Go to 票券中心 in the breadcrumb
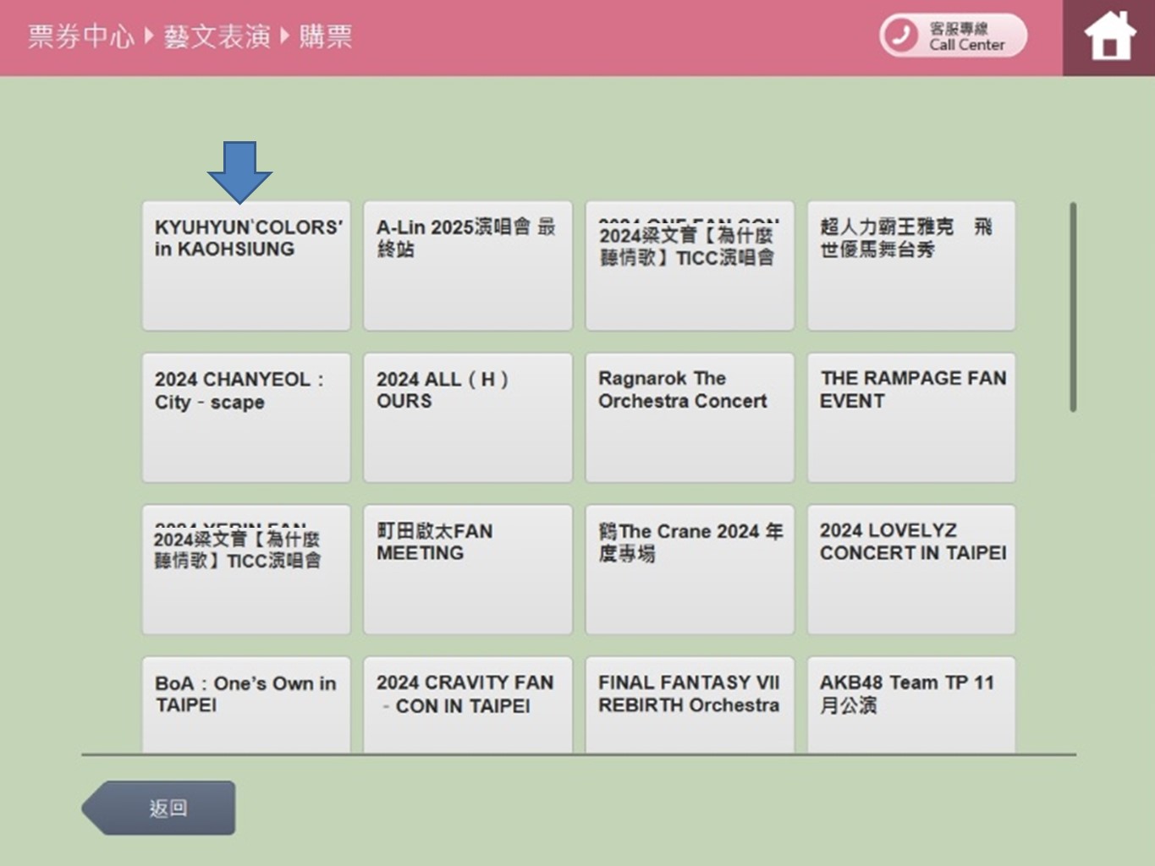The width and height of the screenshot is (1155, 866). pyautogui.click(x=81, y=36)
